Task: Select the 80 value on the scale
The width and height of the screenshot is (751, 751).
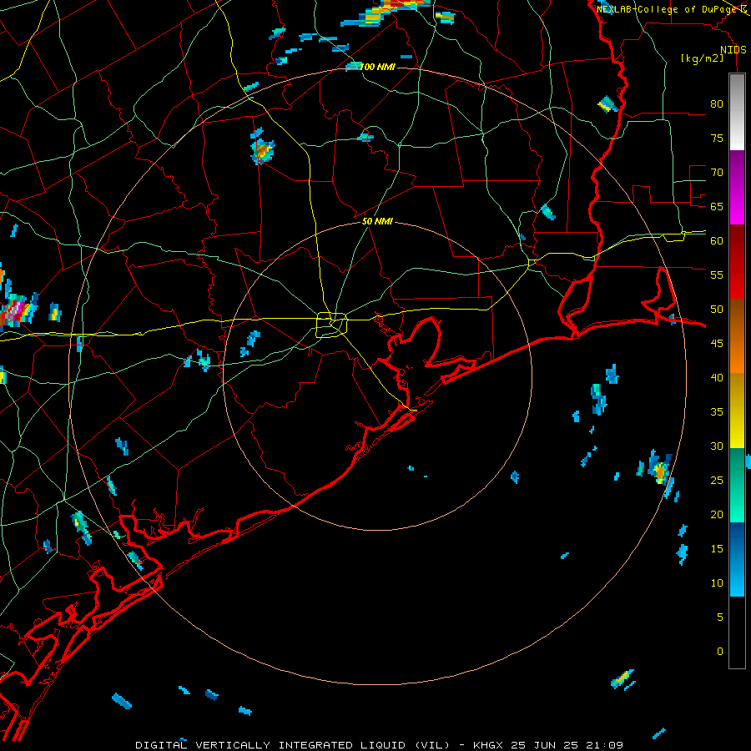Action: [x=717, y=104]
